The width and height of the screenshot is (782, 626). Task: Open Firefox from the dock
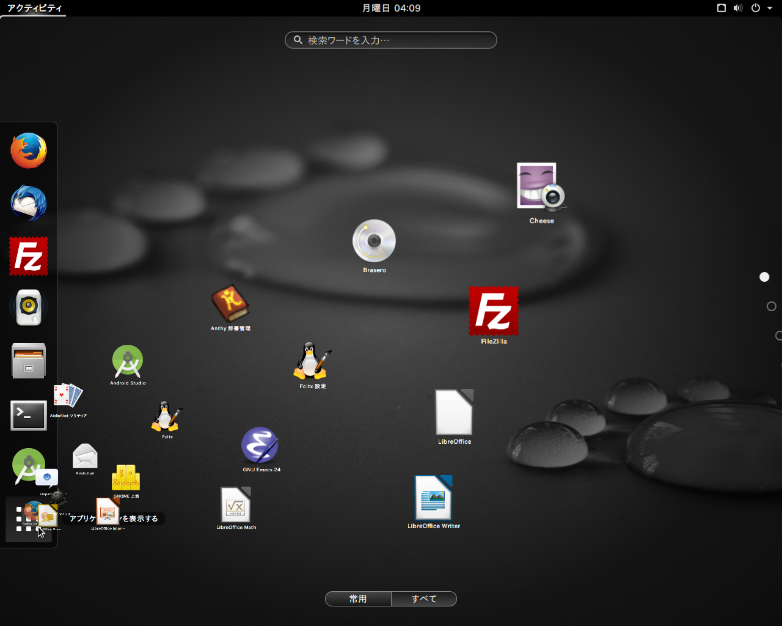click(29, 150)
